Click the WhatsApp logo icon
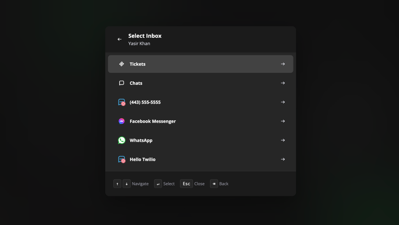Screen dimensions: 399x225 tap(122, 141)
